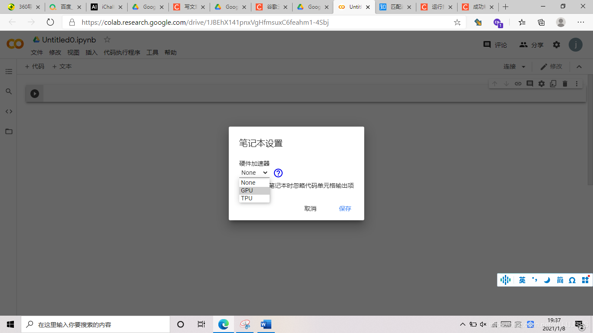Open new browser tab with plus

coord(505,7)
